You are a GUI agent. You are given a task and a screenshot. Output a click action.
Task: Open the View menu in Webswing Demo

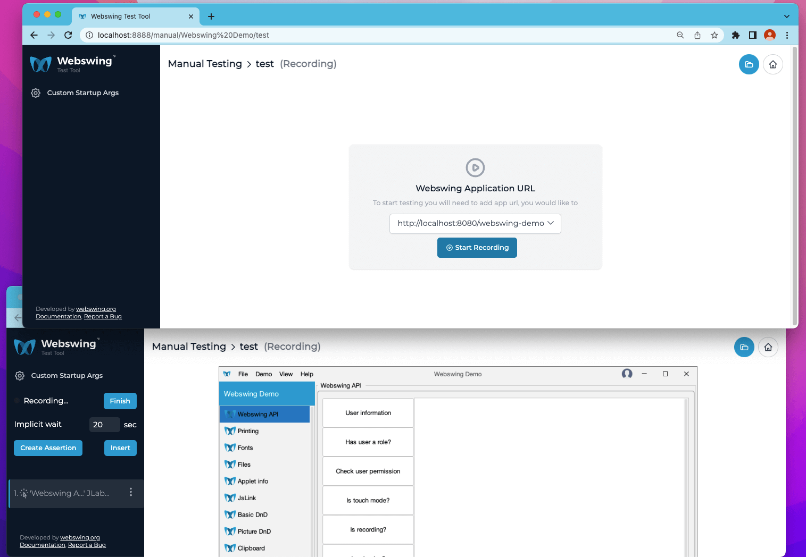tap(286, 374)
